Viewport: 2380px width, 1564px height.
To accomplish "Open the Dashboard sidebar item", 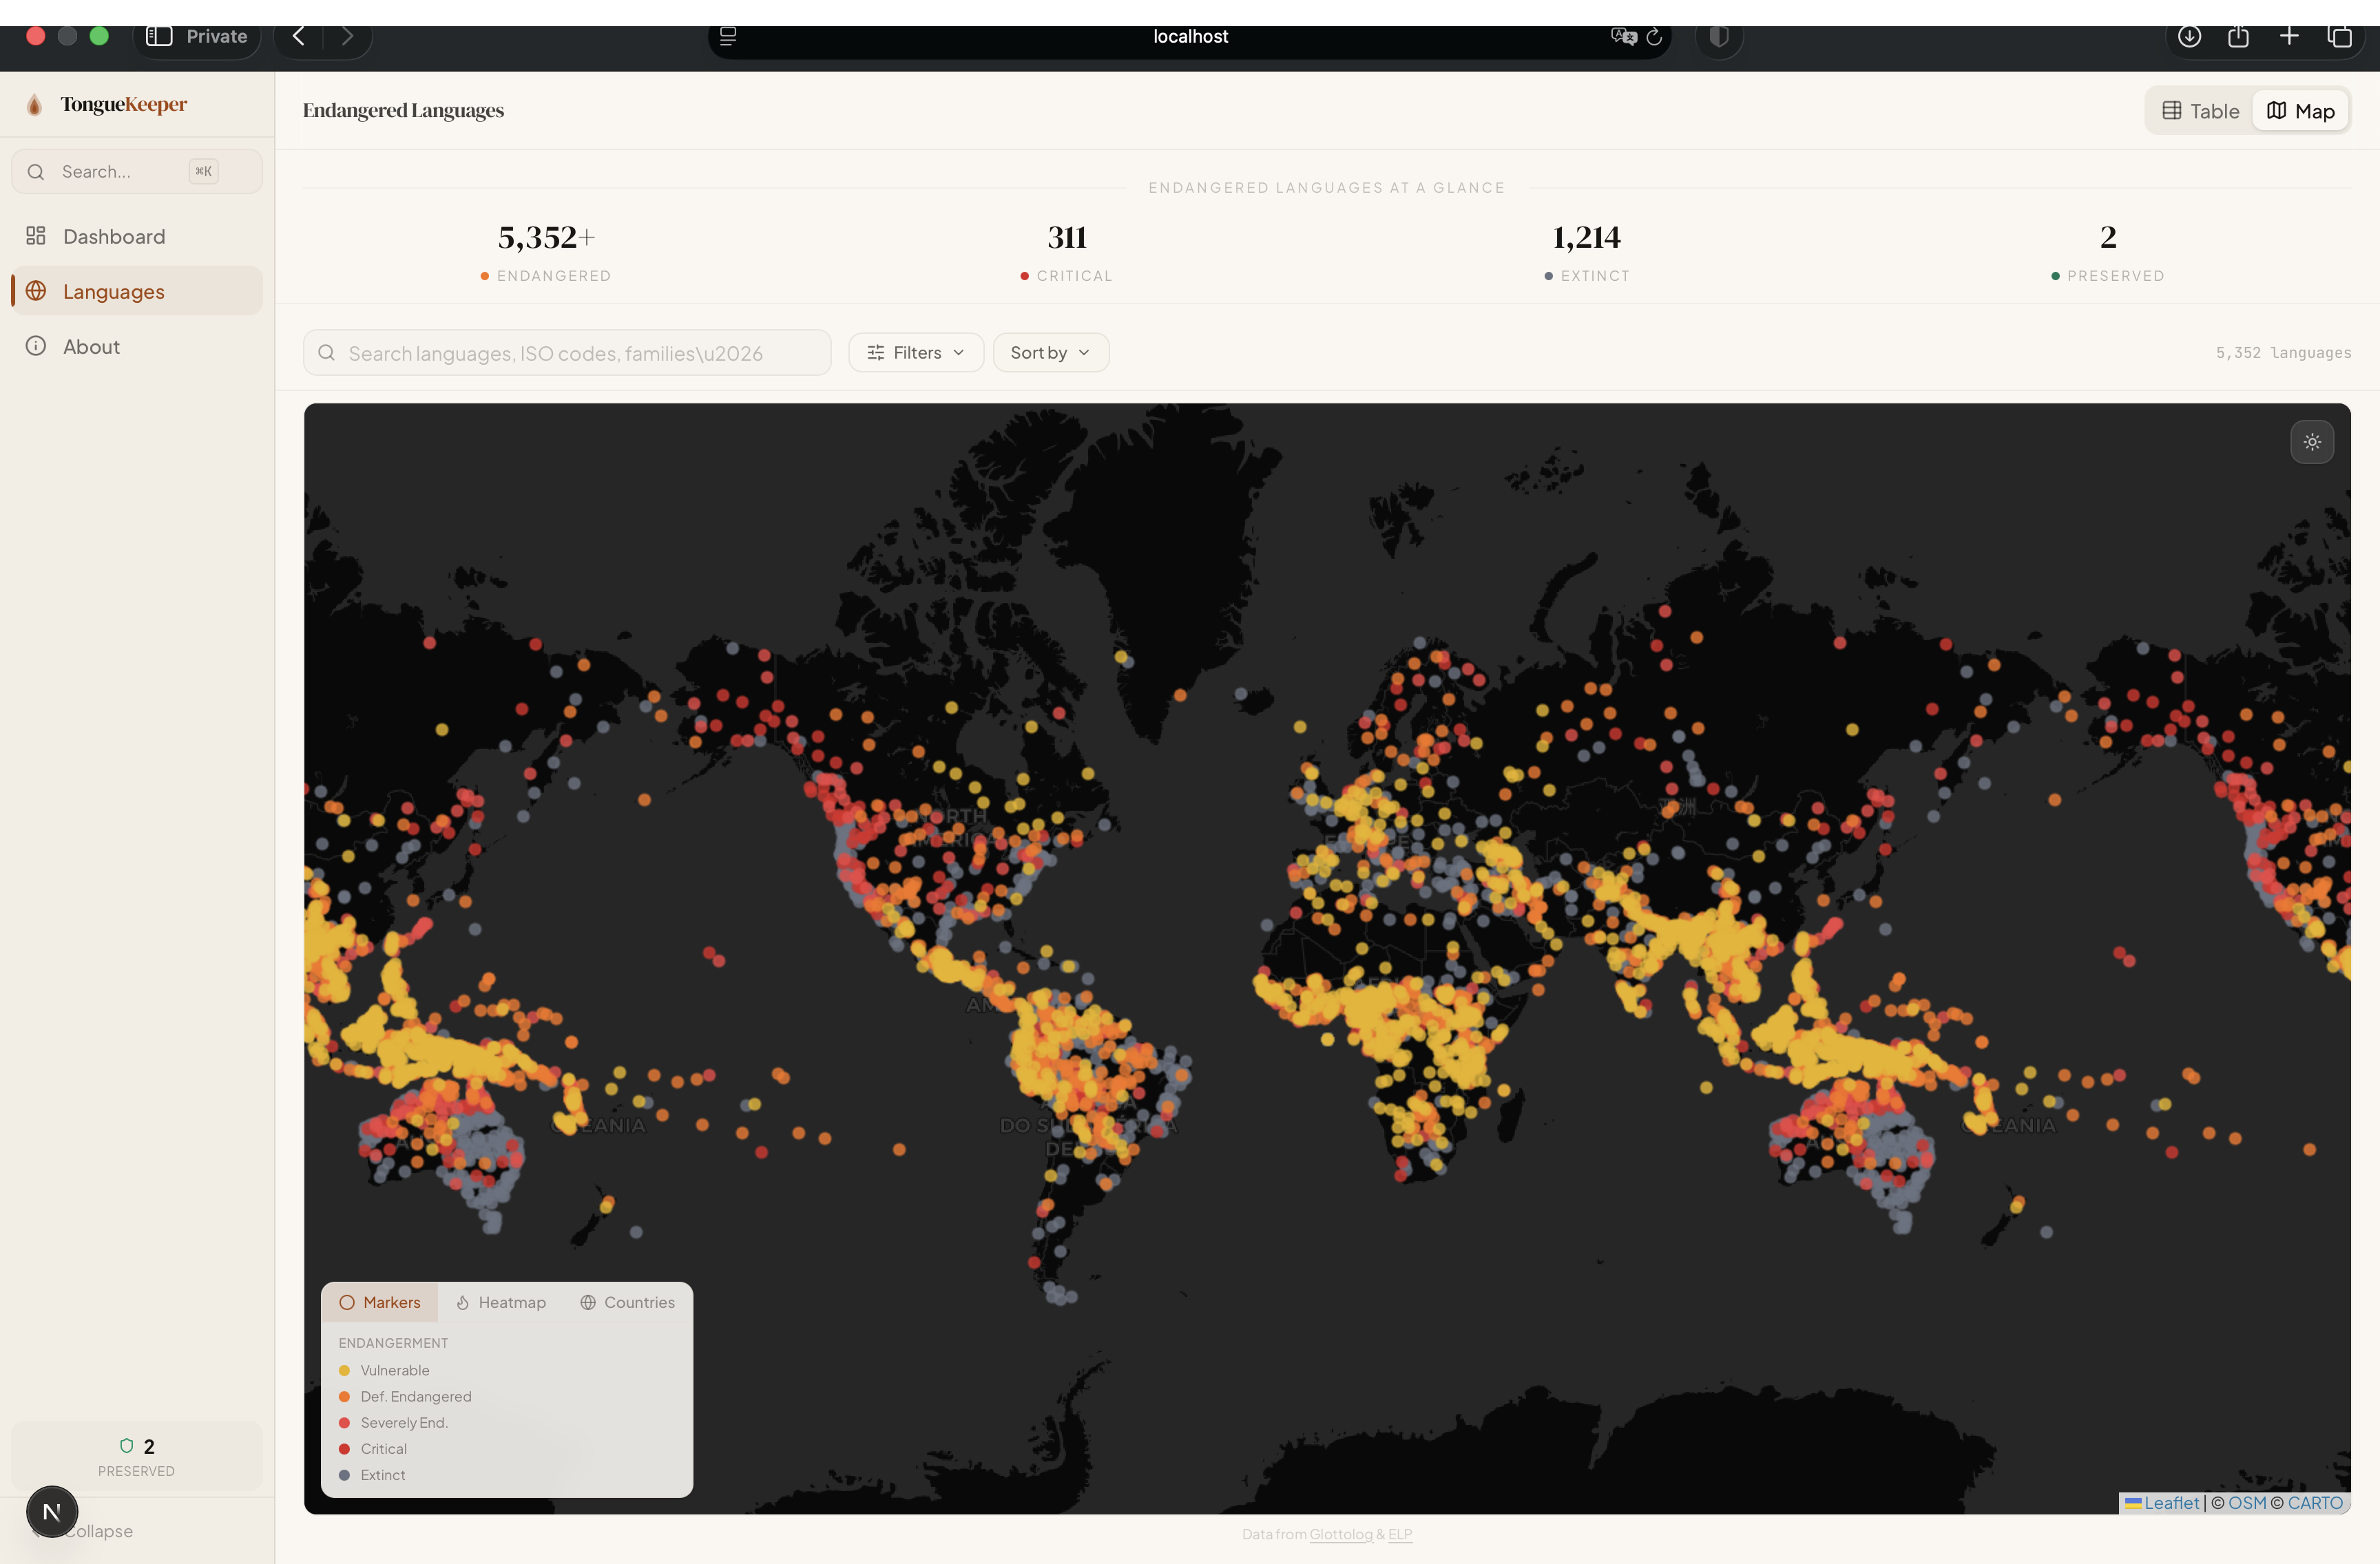I will [113, 237].
